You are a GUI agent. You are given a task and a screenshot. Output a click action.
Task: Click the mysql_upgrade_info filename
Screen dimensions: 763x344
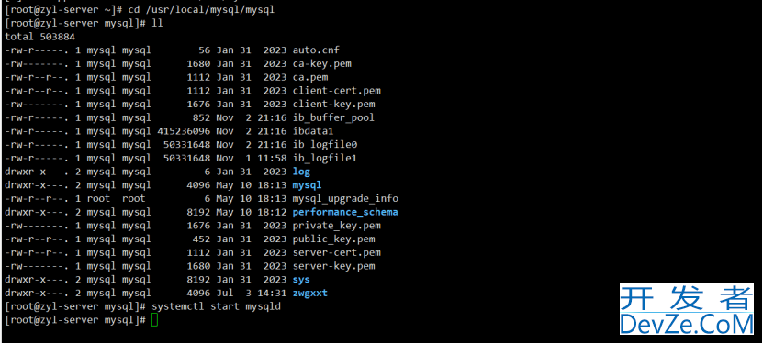345,198
